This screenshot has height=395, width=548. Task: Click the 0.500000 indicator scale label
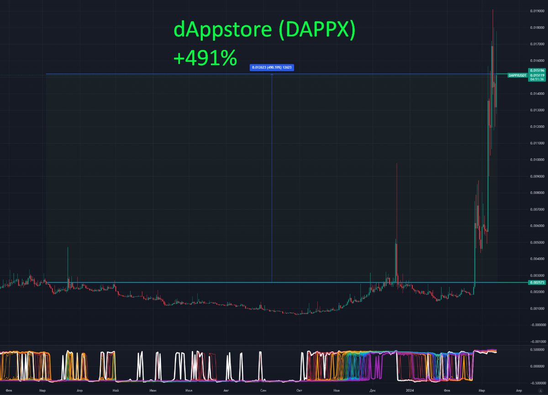[537, 350]
